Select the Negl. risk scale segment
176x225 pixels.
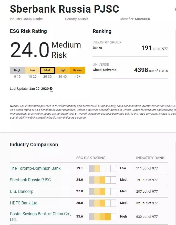pyautogui.click(x=17, y=70)
